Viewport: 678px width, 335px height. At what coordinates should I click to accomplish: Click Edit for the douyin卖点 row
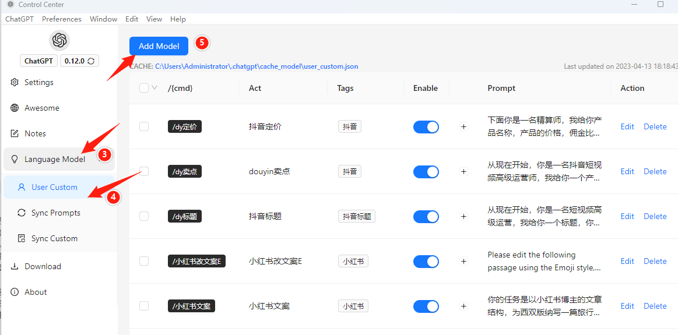pos(627,172)
